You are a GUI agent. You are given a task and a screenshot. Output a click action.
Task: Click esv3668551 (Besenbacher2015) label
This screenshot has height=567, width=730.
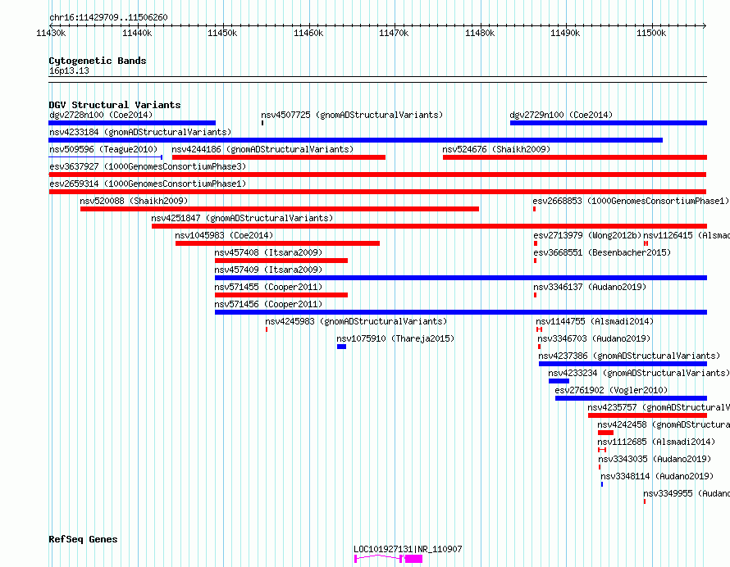click(602, 252)
